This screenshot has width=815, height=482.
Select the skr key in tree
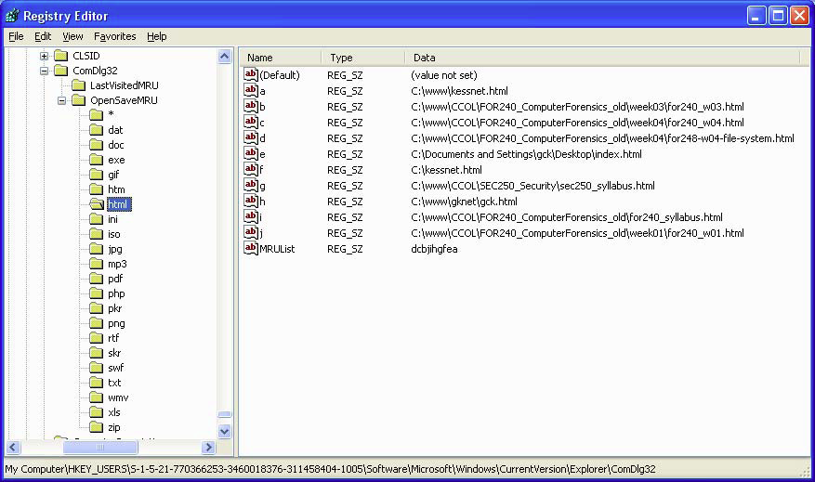[114, 353]
